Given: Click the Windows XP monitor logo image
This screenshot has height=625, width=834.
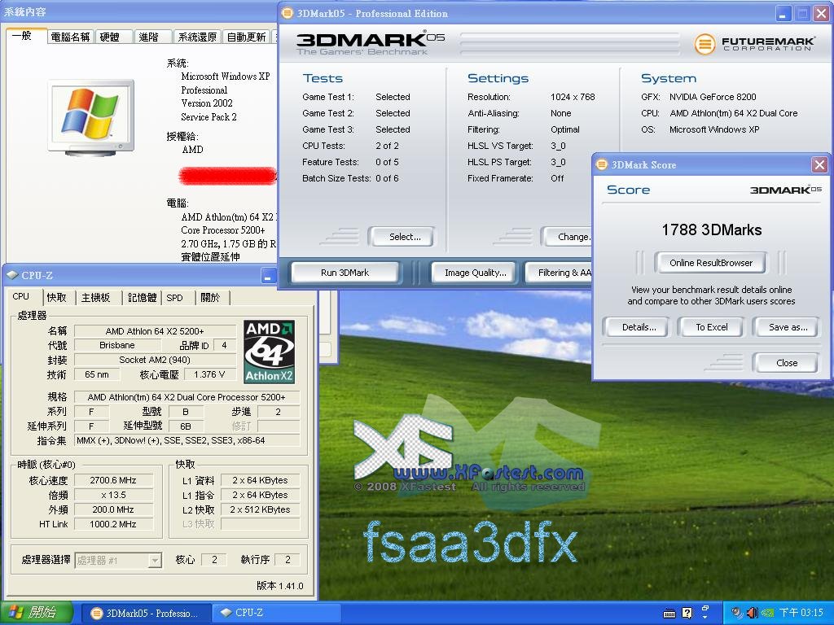Looking at the screenshot, I should [90, 116].
